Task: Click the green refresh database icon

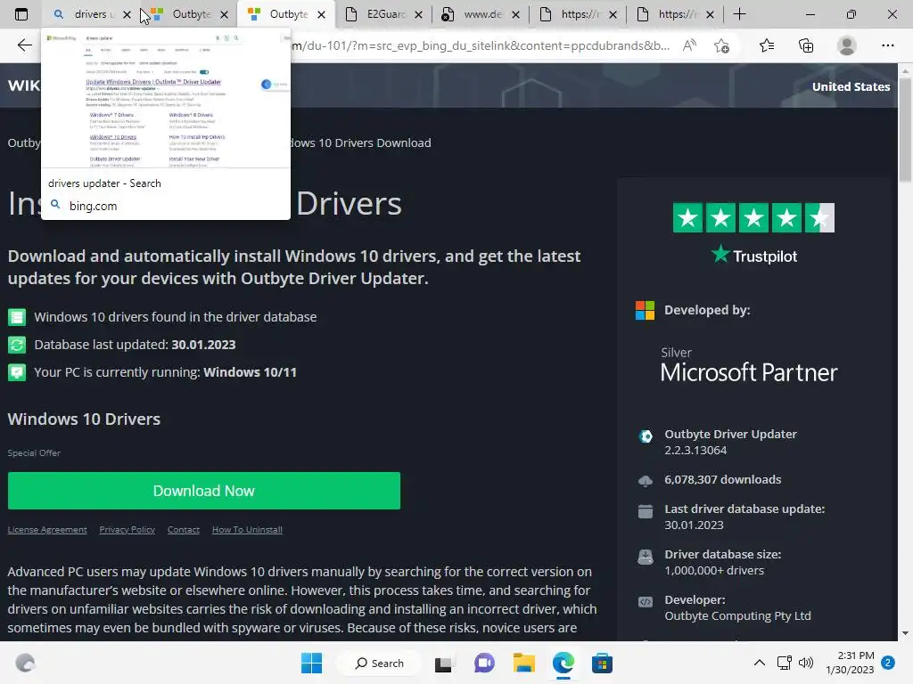Action: click(x=17, y=345)
